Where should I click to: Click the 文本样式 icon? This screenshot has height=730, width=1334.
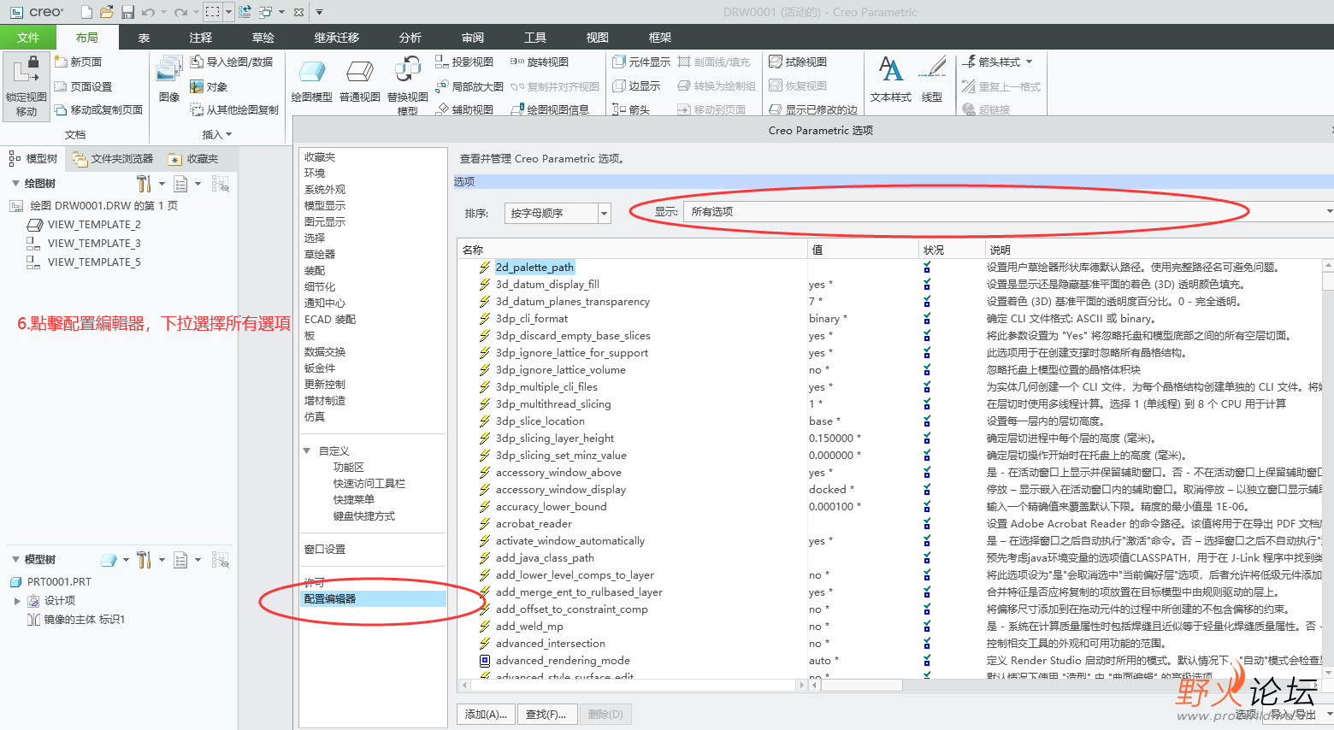[890, 71]
